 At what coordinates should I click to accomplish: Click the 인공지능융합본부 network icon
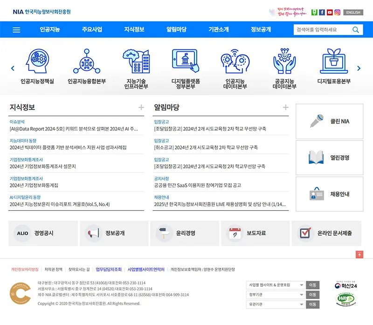[x=87, y=61]
